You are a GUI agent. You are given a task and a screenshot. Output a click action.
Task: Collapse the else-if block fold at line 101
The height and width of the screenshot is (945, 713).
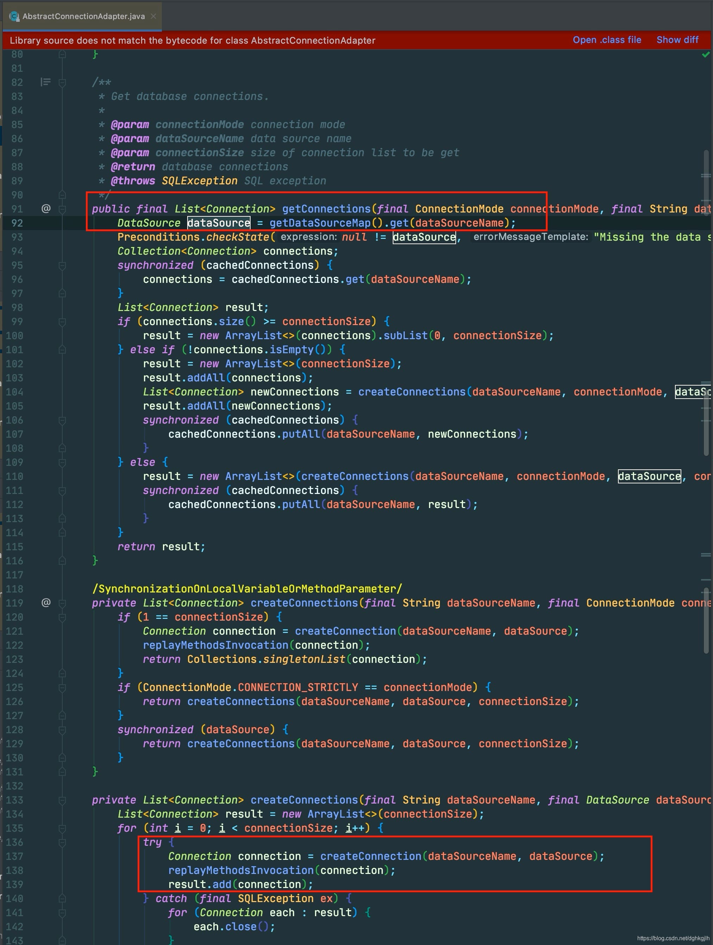[x=62, y=349]
